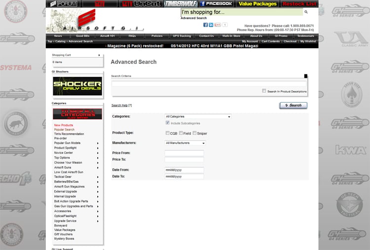Open the Search Help link
370x250 pixels.
click(x=121, y=106)
